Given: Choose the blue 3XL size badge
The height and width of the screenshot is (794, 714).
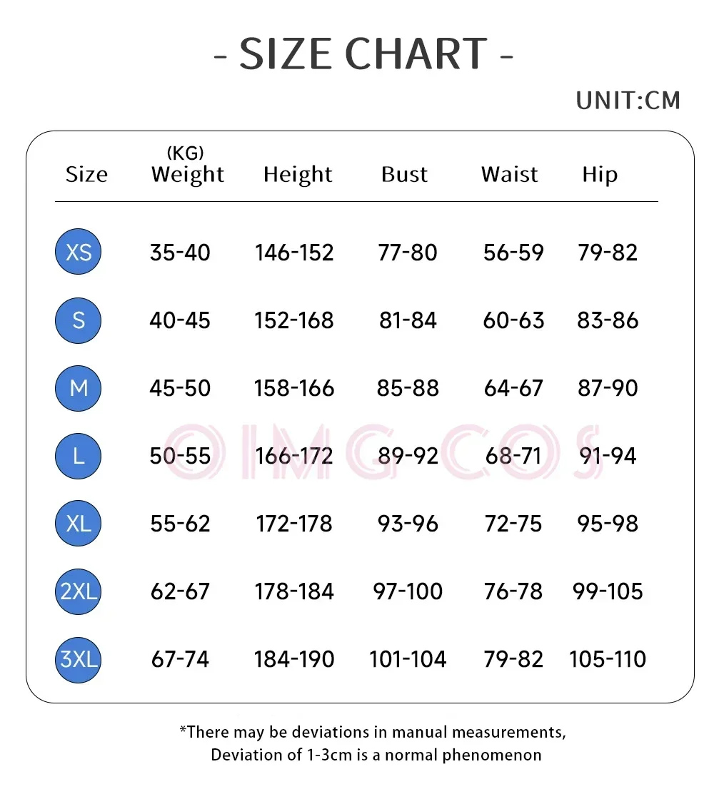Looking at the screenshot, I should pyautogui.click(x=78, y=659).
